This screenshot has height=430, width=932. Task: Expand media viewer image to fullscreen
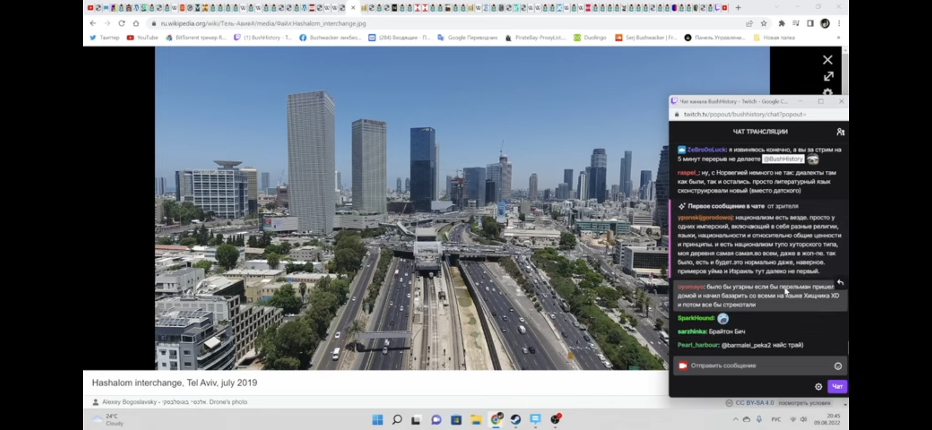[x=828, y=76]
